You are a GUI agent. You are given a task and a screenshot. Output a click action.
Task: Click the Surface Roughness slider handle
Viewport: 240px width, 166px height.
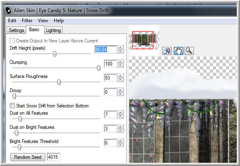pos(59,82)
